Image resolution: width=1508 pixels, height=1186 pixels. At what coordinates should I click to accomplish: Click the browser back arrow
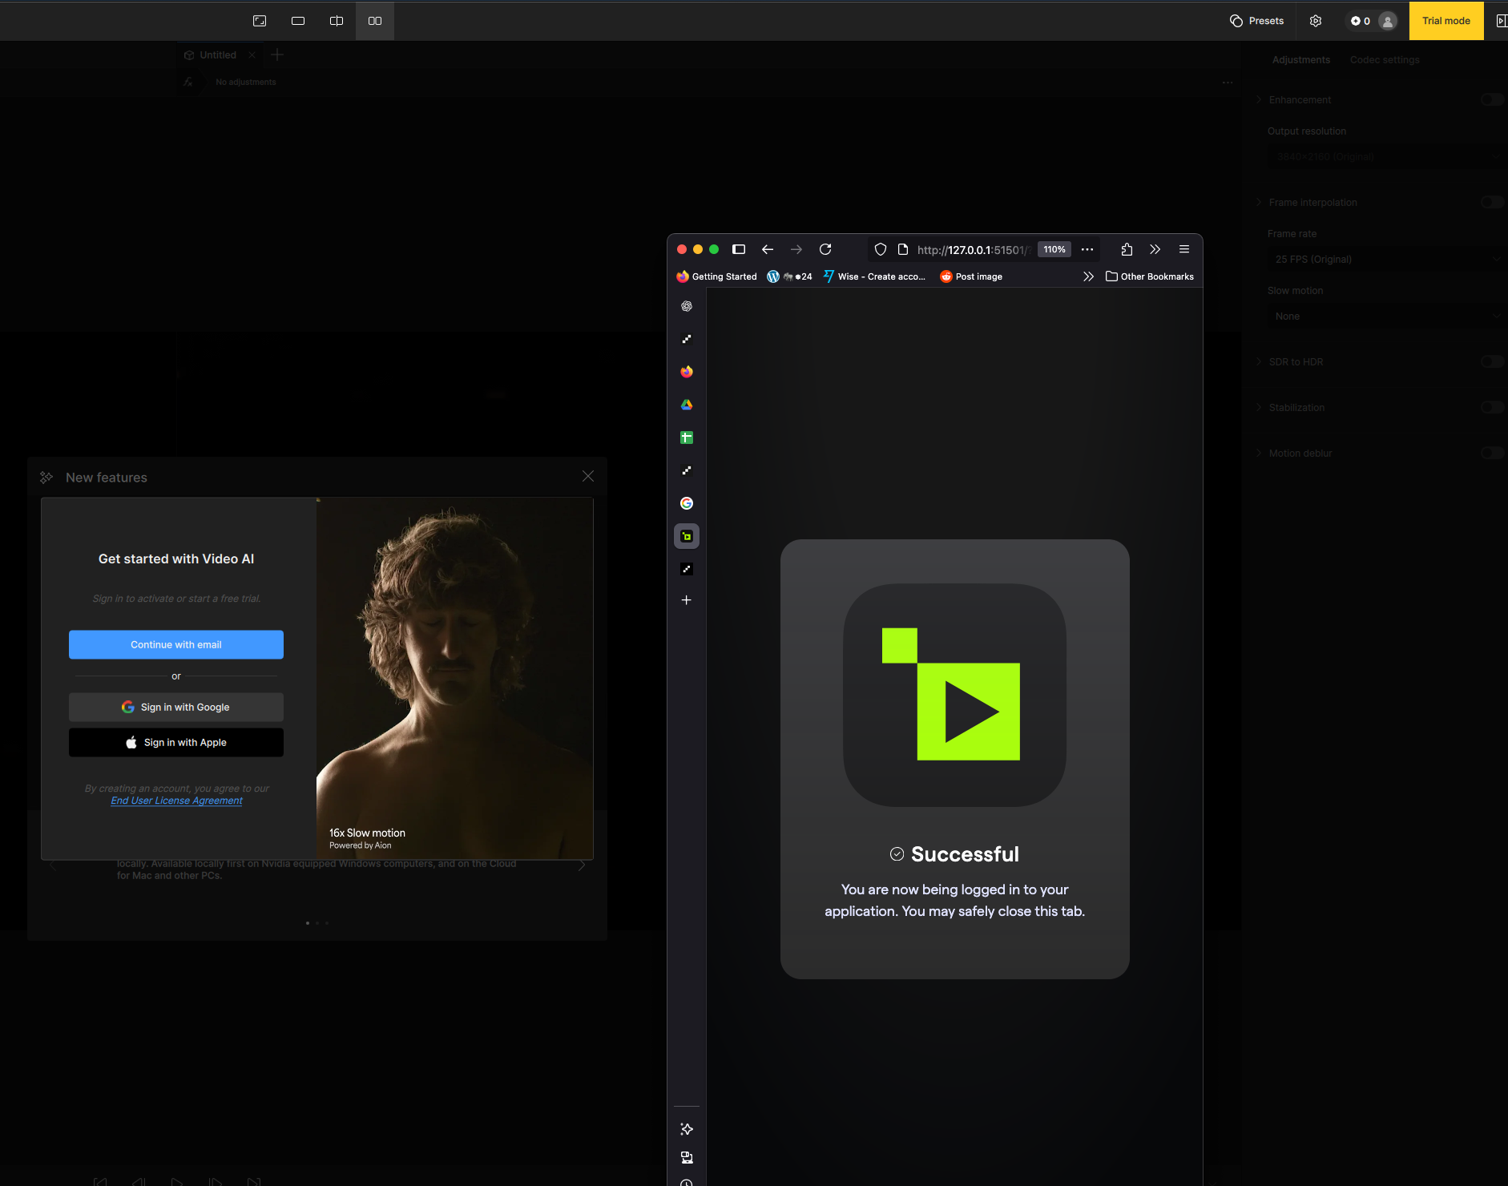(x=768, y=249)
